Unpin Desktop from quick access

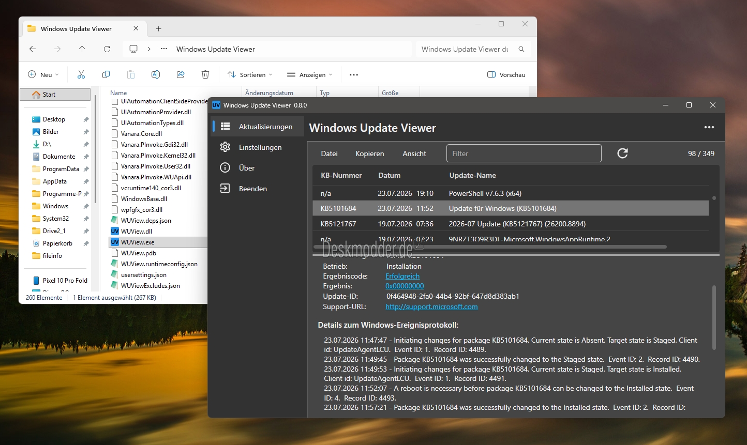[x=86, y=119]
